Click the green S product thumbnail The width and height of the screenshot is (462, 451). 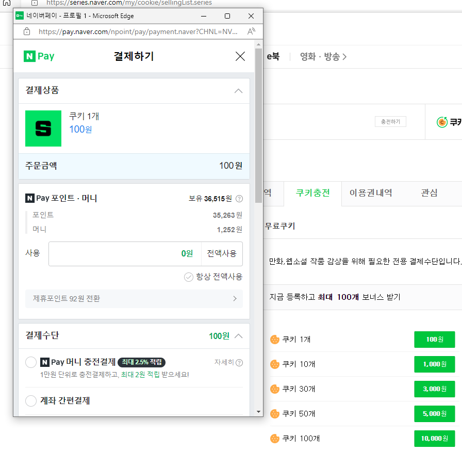point(43,128)
